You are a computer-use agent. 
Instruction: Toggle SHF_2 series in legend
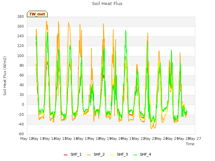click(x=96, y=154)
